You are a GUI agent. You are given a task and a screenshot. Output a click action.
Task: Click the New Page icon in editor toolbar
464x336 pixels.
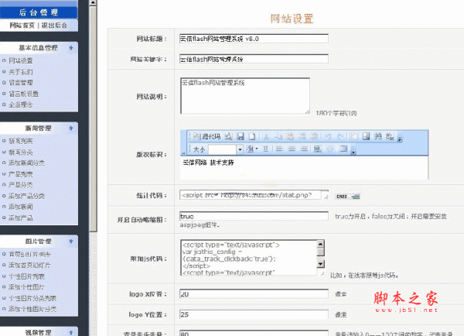pos(252,136)
